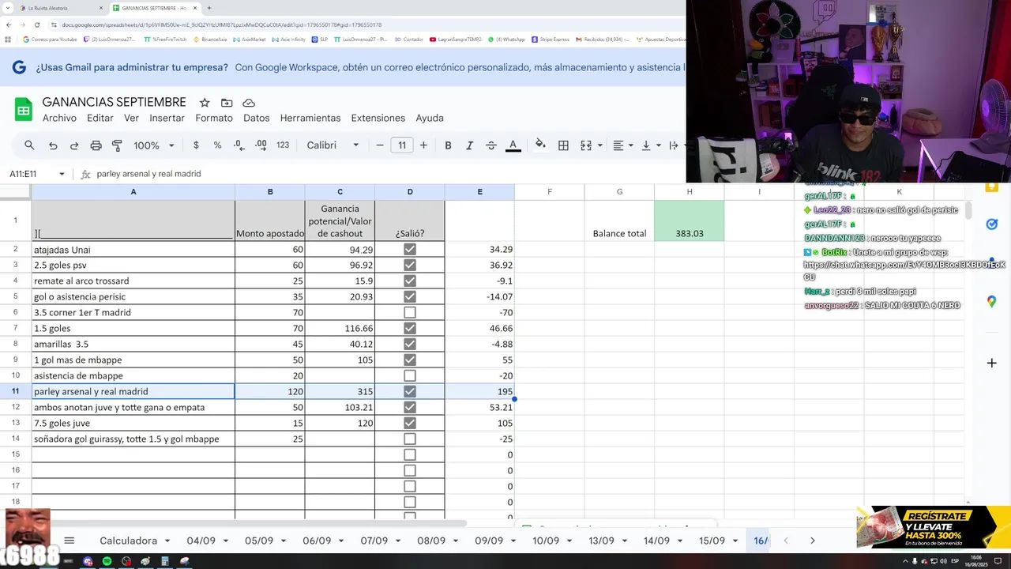The width and height of the screenshot is (1011, 569).
Task: Merge the selected cells
Action: [585, 145]
